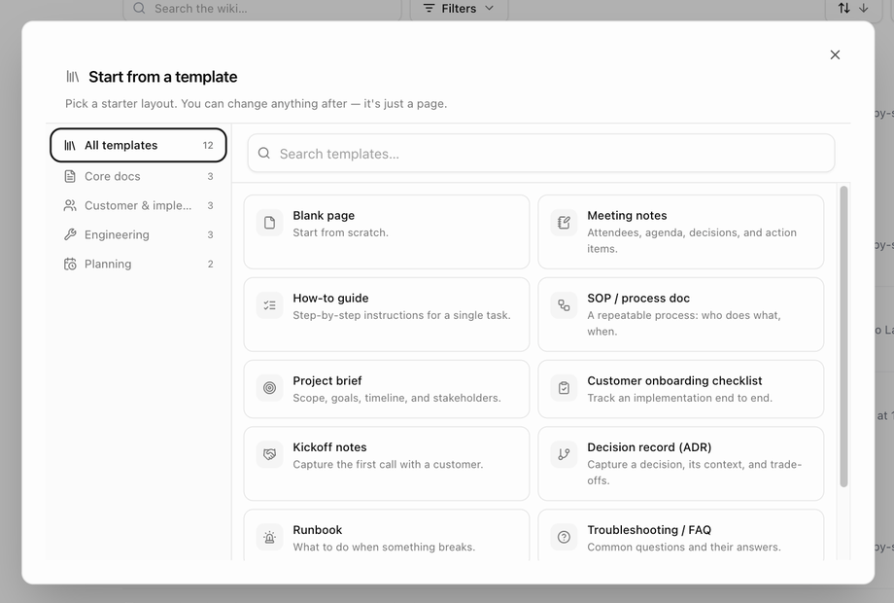
Task: Select the All templates category
Action: tap(138, 145)
